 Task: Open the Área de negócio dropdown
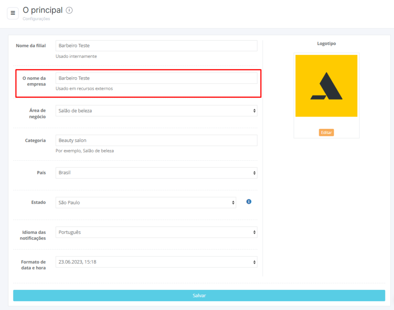[x=156, y=111]
